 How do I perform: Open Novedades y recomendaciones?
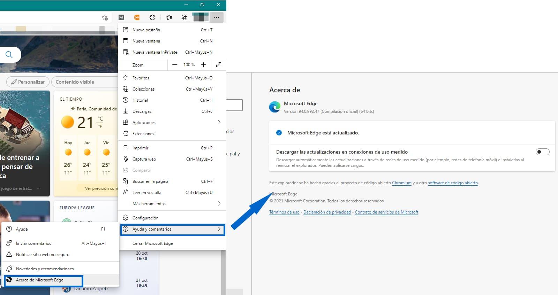click(x=60, y=269)
